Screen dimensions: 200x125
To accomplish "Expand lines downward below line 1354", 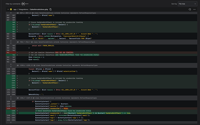I will (11, 122).
